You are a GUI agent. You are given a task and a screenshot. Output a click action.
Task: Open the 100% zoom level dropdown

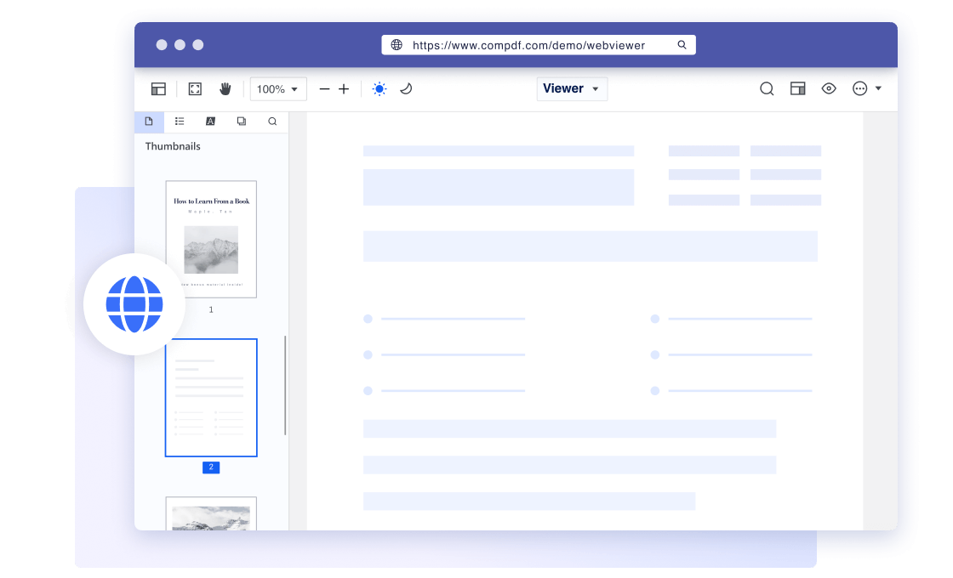point(278,88)
